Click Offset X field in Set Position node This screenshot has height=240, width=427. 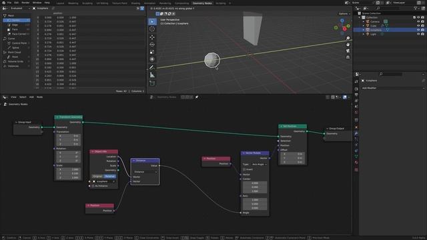(292, 154)
